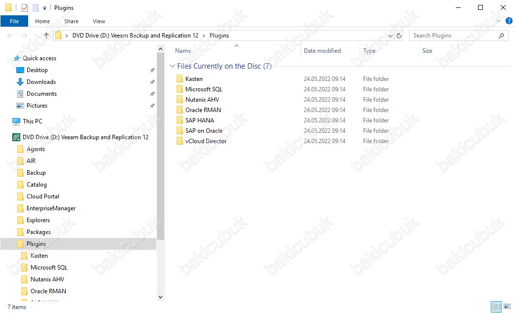Open the Agents folder in the tree

[x=36, y=149]
